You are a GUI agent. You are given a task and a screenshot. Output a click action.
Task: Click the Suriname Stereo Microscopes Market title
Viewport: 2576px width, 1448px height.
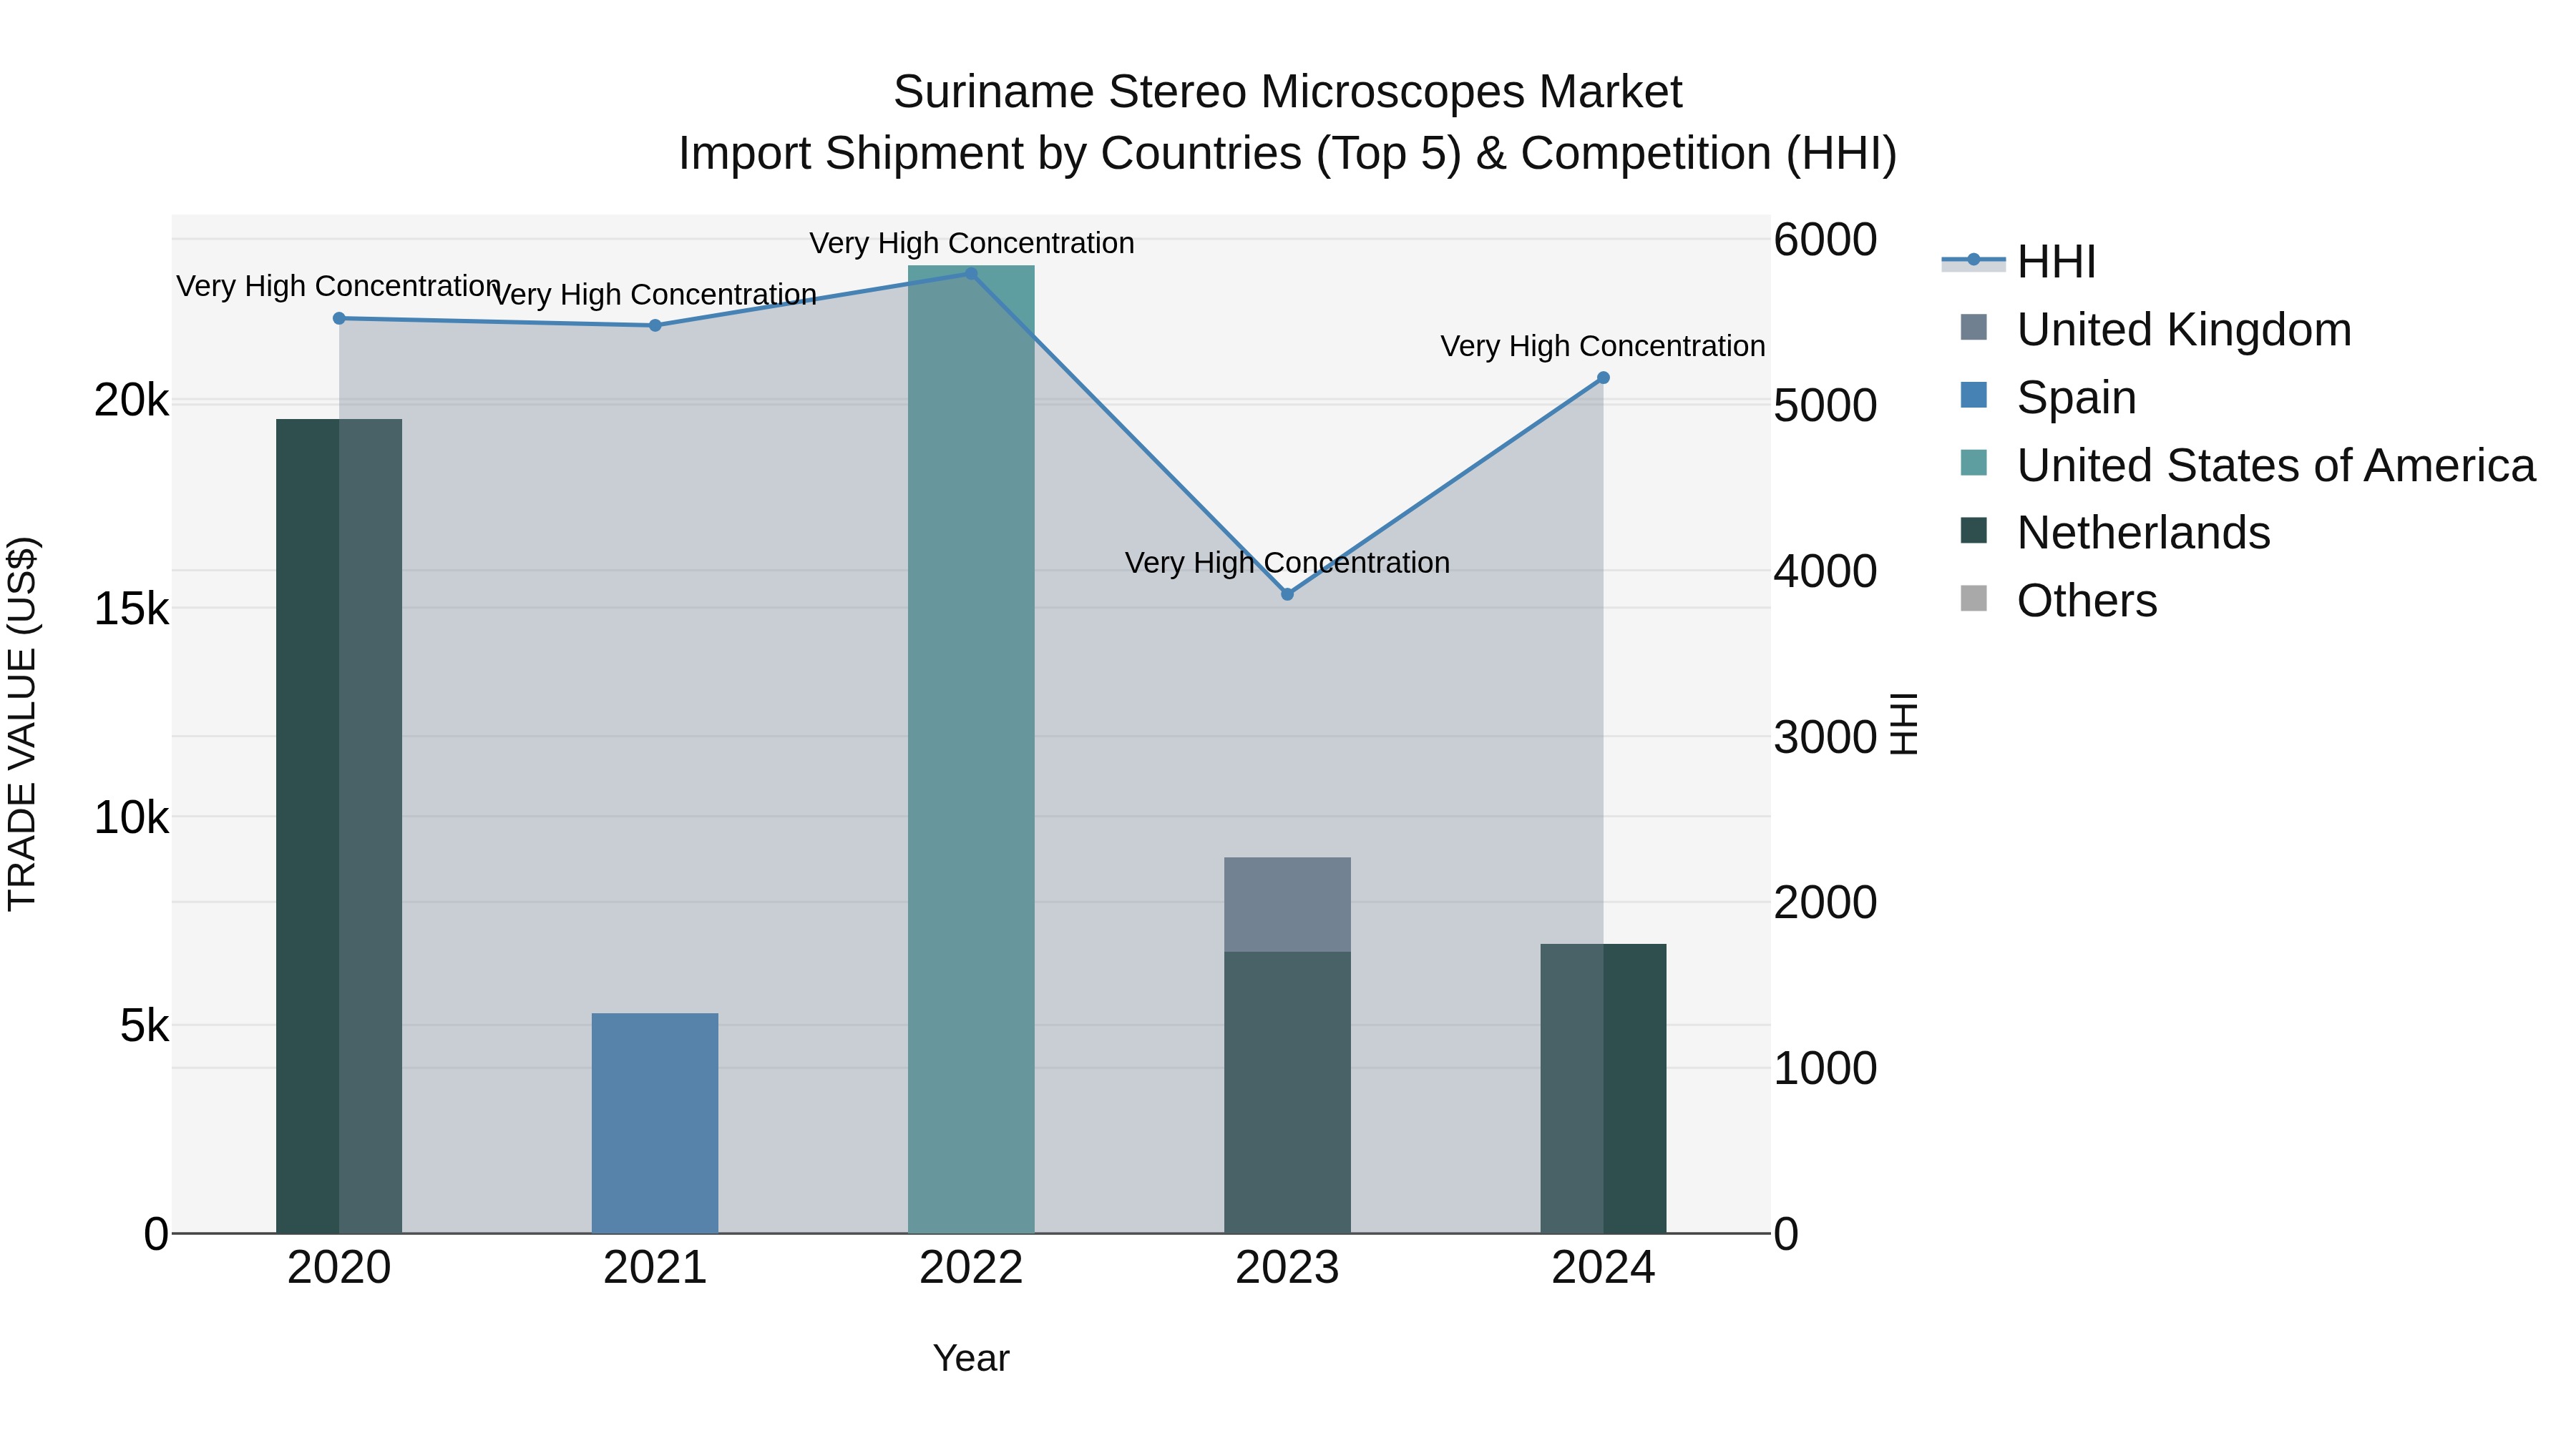point(1288,92)
